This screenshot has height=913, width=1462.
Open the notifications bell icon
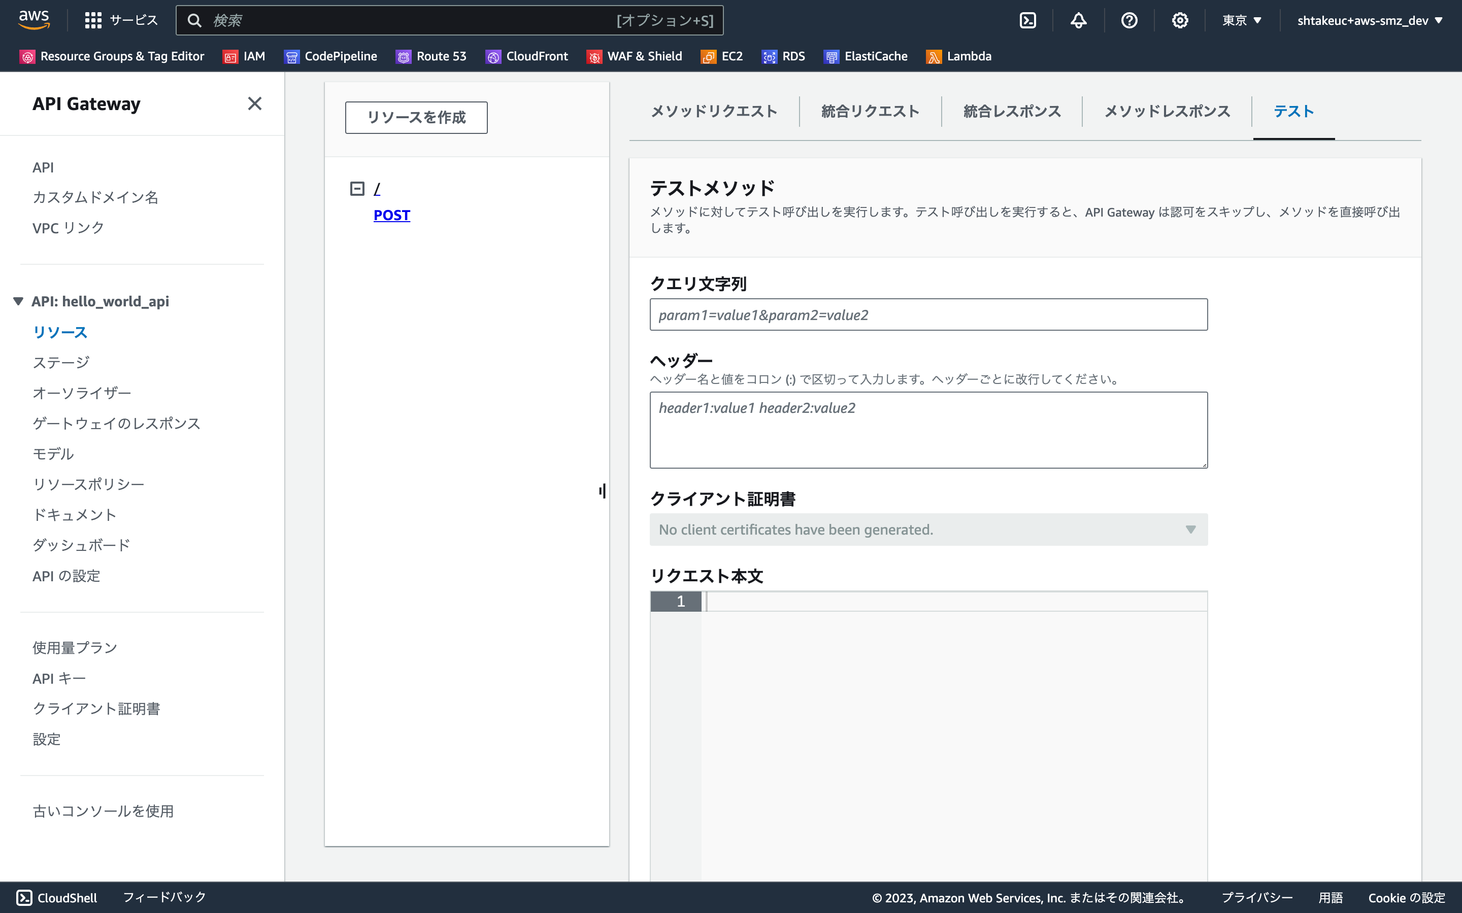click(1078, 20)
